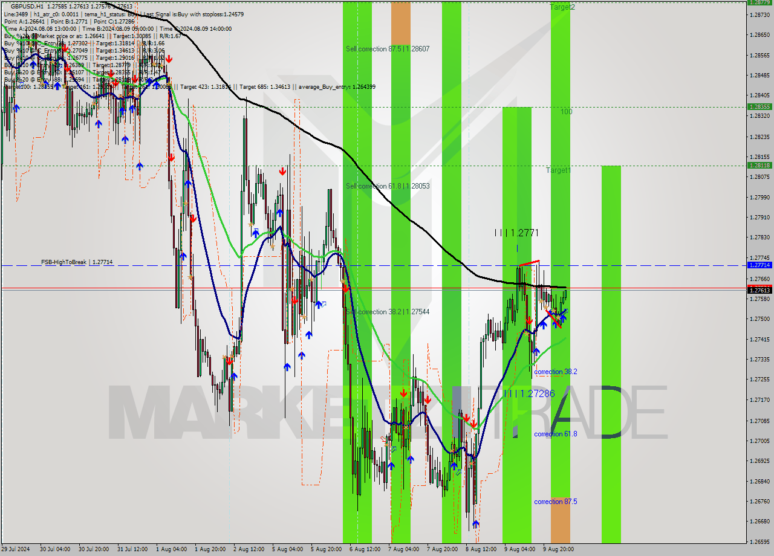
Task: Click the 1.27830 price axis label
Action: pyautogui.click(x=759, y=237)
